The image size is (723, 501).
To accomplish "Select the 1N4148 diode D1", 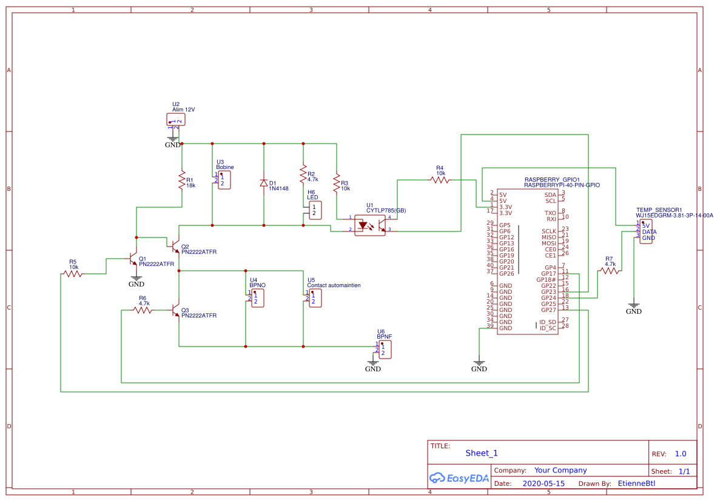I will click(x=264, y=182).
